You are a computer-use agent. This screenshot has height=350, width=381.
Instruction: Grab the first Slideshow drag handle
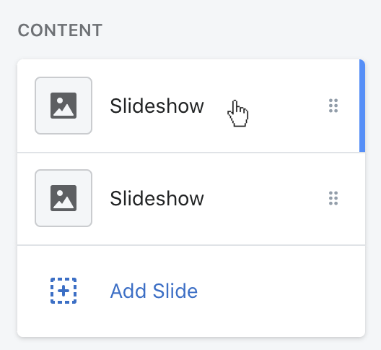tap(333, 106)
